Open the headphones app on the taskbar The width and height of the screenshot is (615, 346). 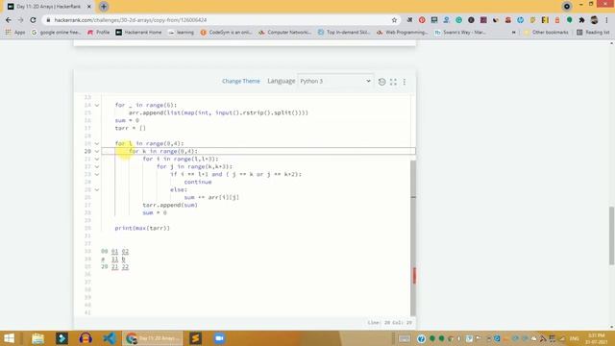(86, 338)
